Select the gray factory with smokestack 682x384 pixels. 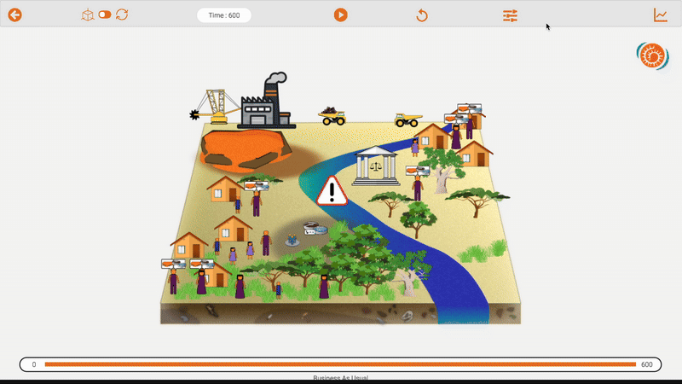[x=266, y=104]
